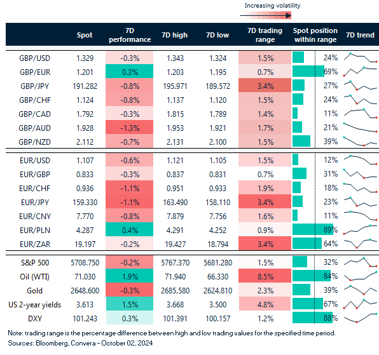Click the GBP/AUD 7D trend sparkline

[x=361, y=128]
